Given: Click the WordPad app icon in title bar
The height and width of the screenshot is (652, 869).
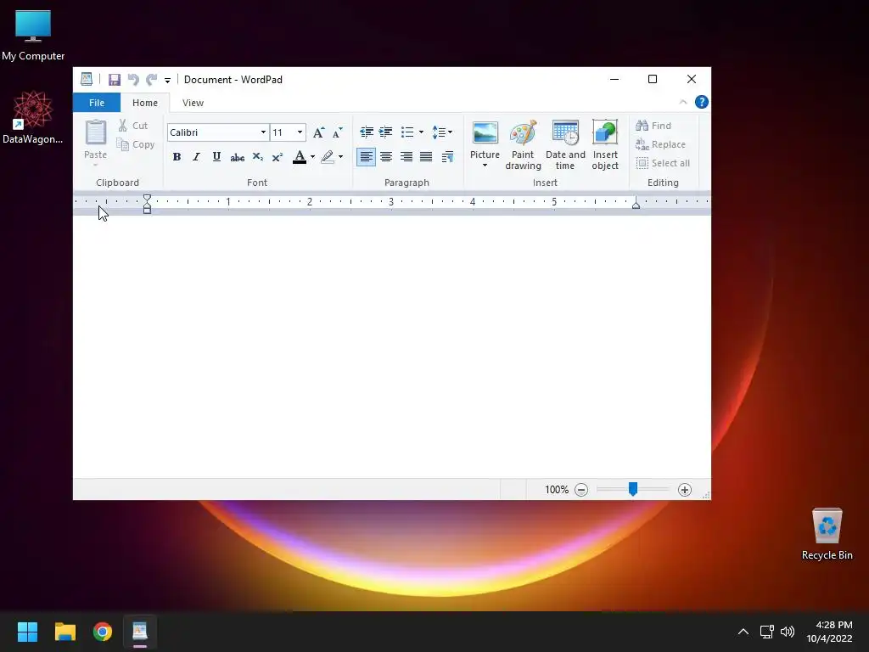Looking at the screenshot, I should [x=87, y=79].
